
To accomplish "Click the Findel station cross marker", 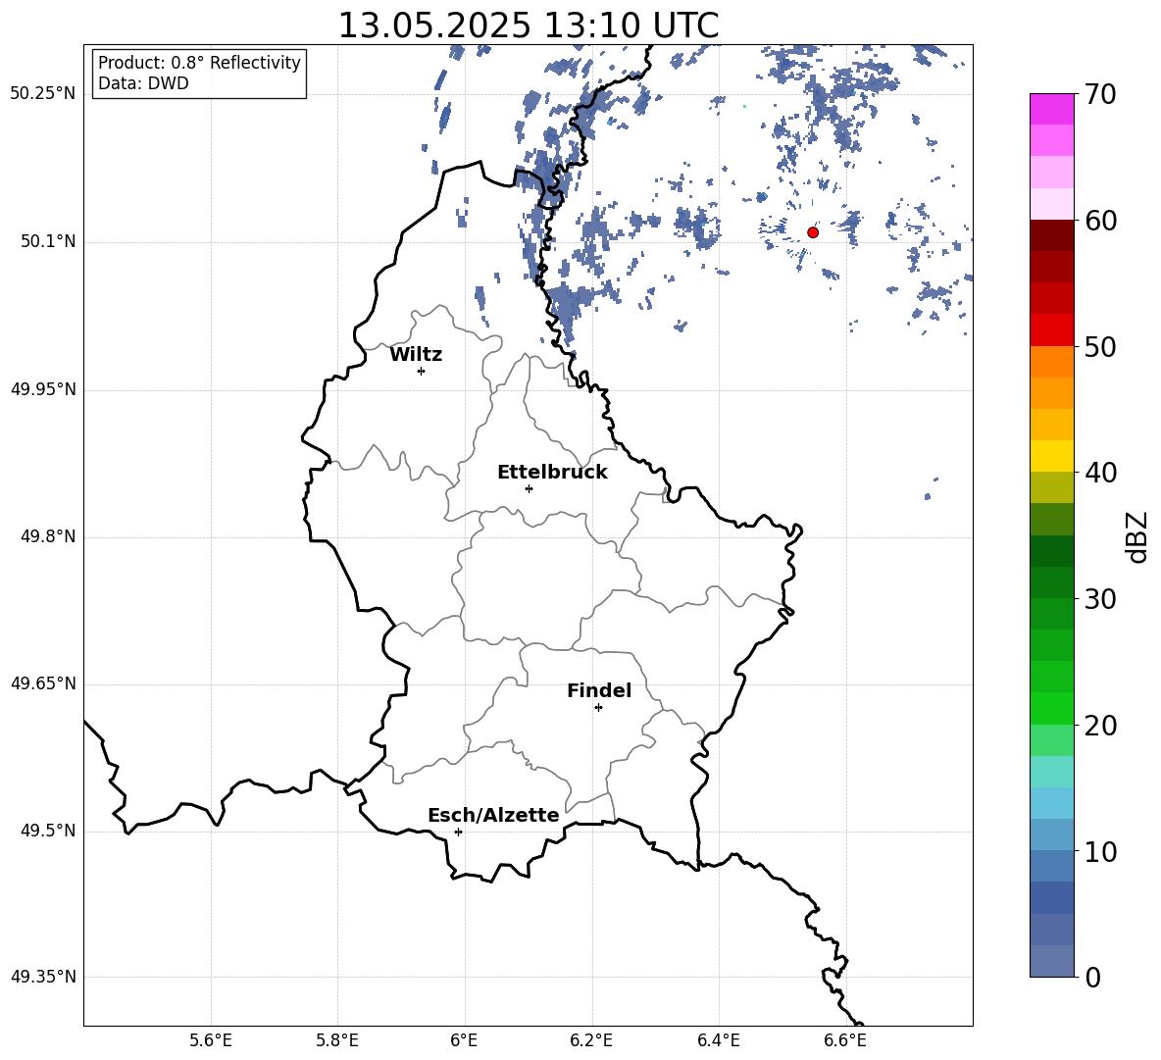I will click(598, 708).
